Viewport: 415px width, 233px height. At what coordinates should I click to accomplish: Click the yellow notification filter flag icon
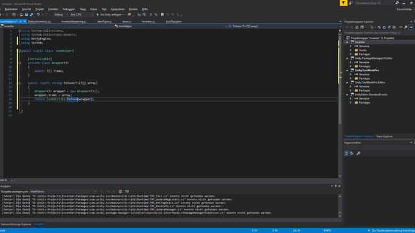click(x=343, y=3)
